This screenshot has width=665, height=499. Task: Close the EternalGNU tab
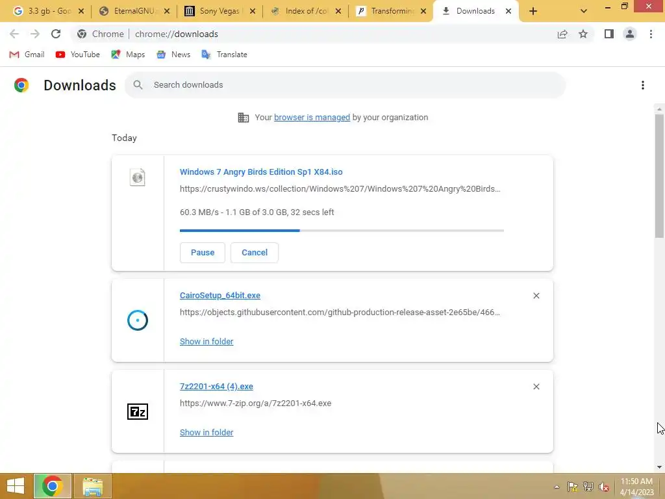point(167,12)
